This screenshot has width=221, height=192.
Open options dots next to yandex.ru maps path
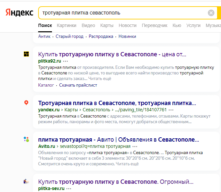click(x=171, y=110)
